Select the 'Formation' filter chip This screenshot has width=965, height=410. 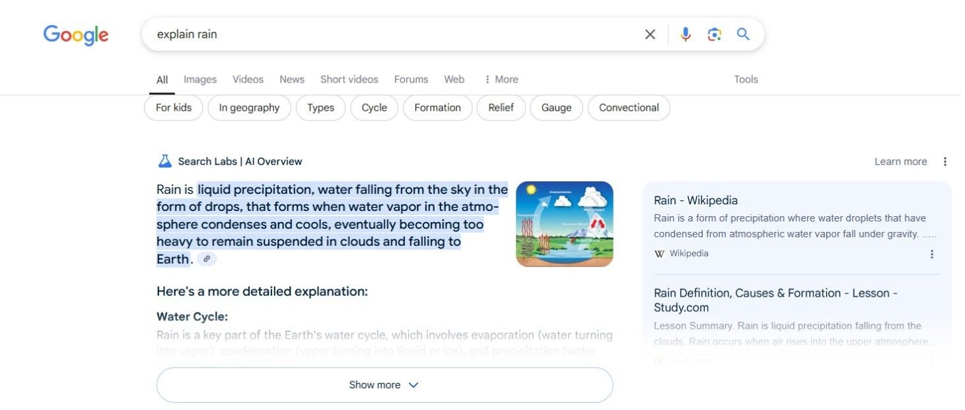pos(437,108)
